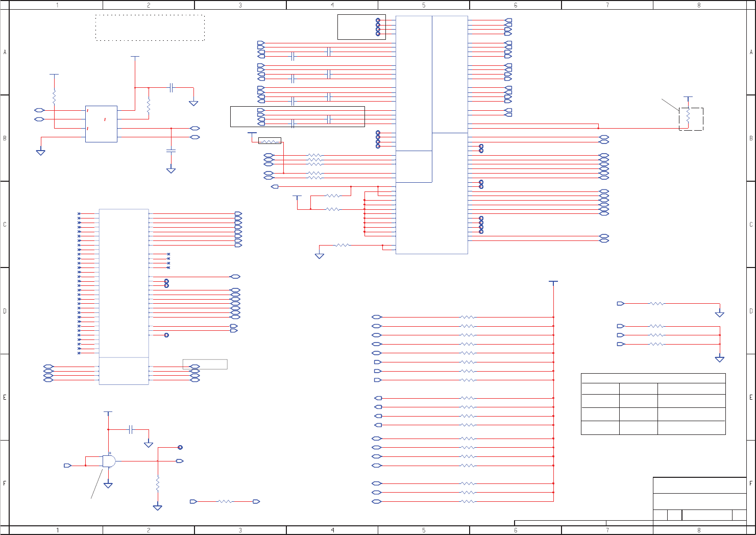Select the test-point circle above the AND gate output port
Screen dimensions: 756x535
(x=180, y=447)
